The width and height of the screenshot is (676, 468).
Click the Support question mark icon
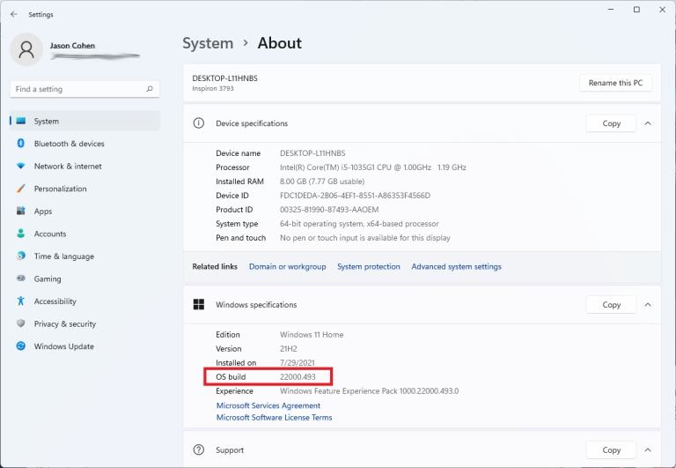tap(198, 449)
